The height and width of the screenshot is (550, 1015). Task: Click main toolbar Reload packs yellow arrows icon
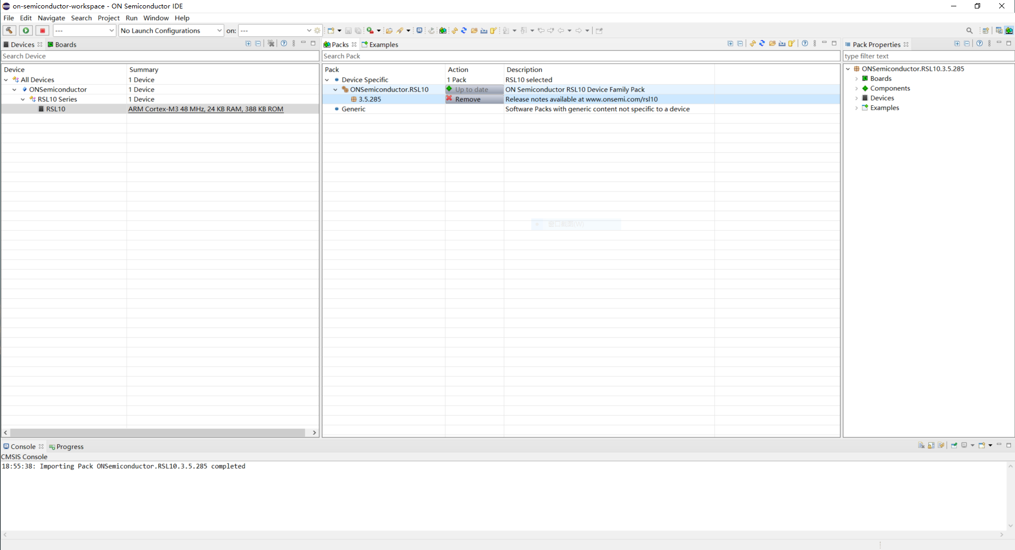tap(455, 31)
